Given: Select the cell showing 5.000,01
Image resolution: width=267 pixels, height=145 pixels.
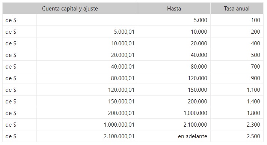Looking at the screenshot, I should click(x=87, y=31).
